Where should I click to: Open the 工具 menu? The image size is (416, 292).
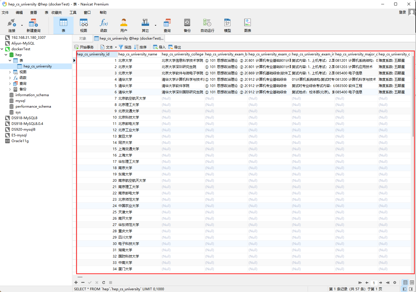73,12
